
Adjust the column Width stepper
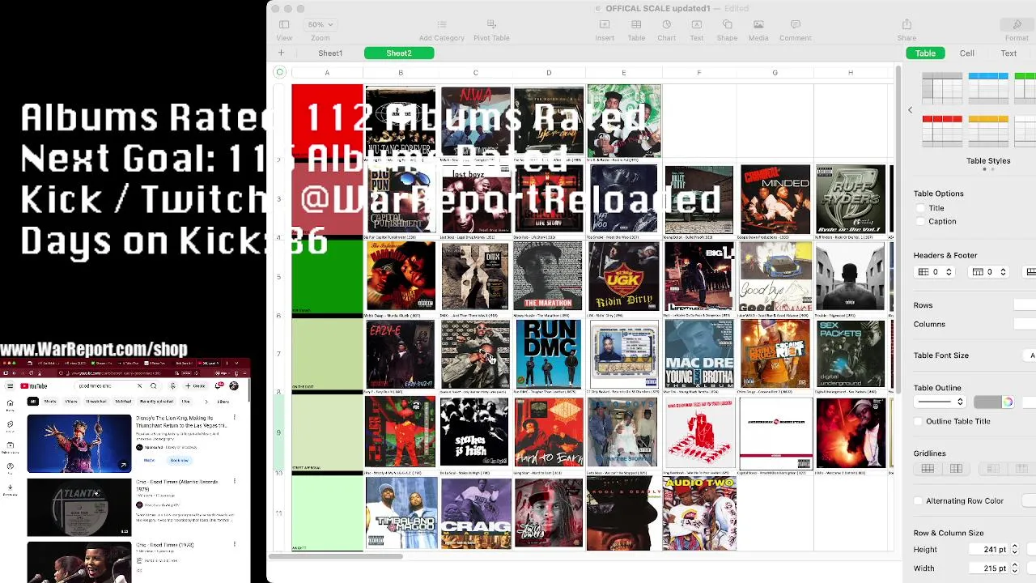coord(1014,568)
